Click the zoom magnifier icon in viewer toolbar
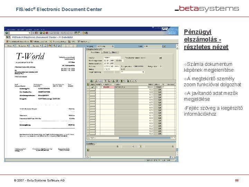This screenshot has width=249, height=187. point(55,46)
